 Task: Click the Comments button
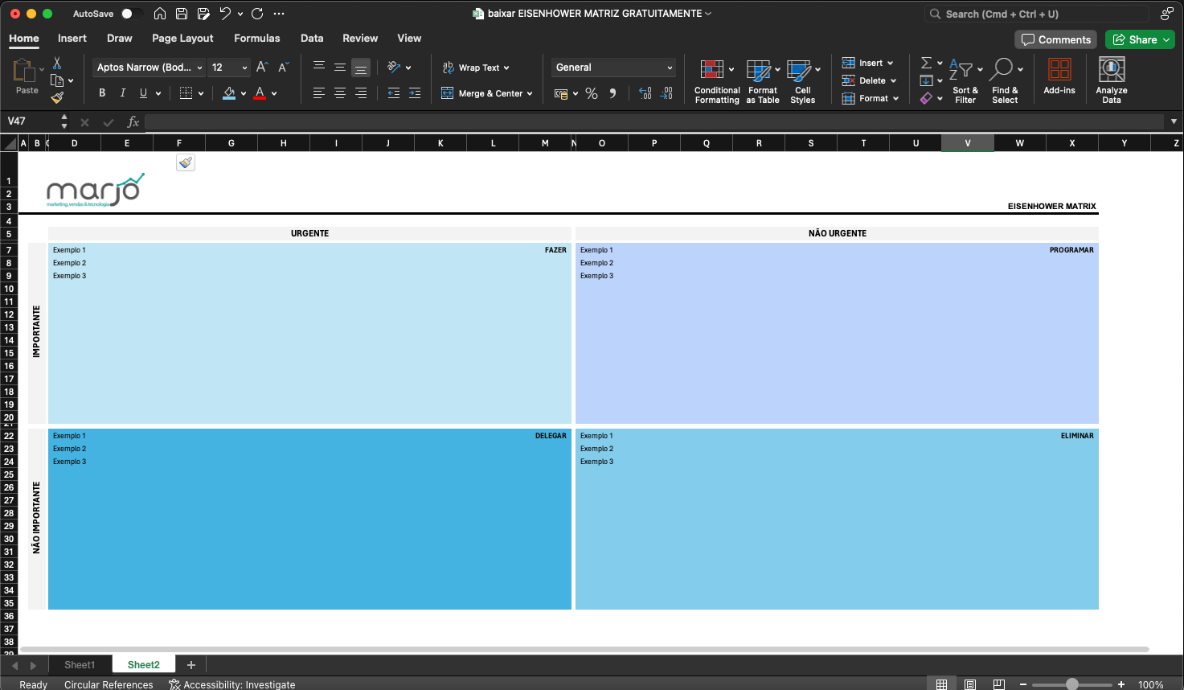(x=1056, y=39)
